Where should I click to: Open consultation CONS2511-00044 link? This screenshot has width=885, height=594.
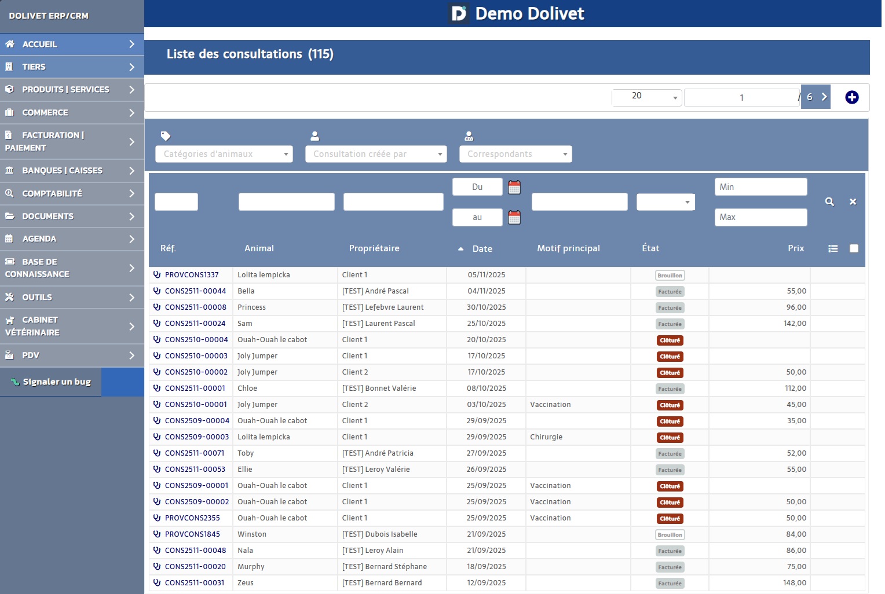[x=195, y=291]
